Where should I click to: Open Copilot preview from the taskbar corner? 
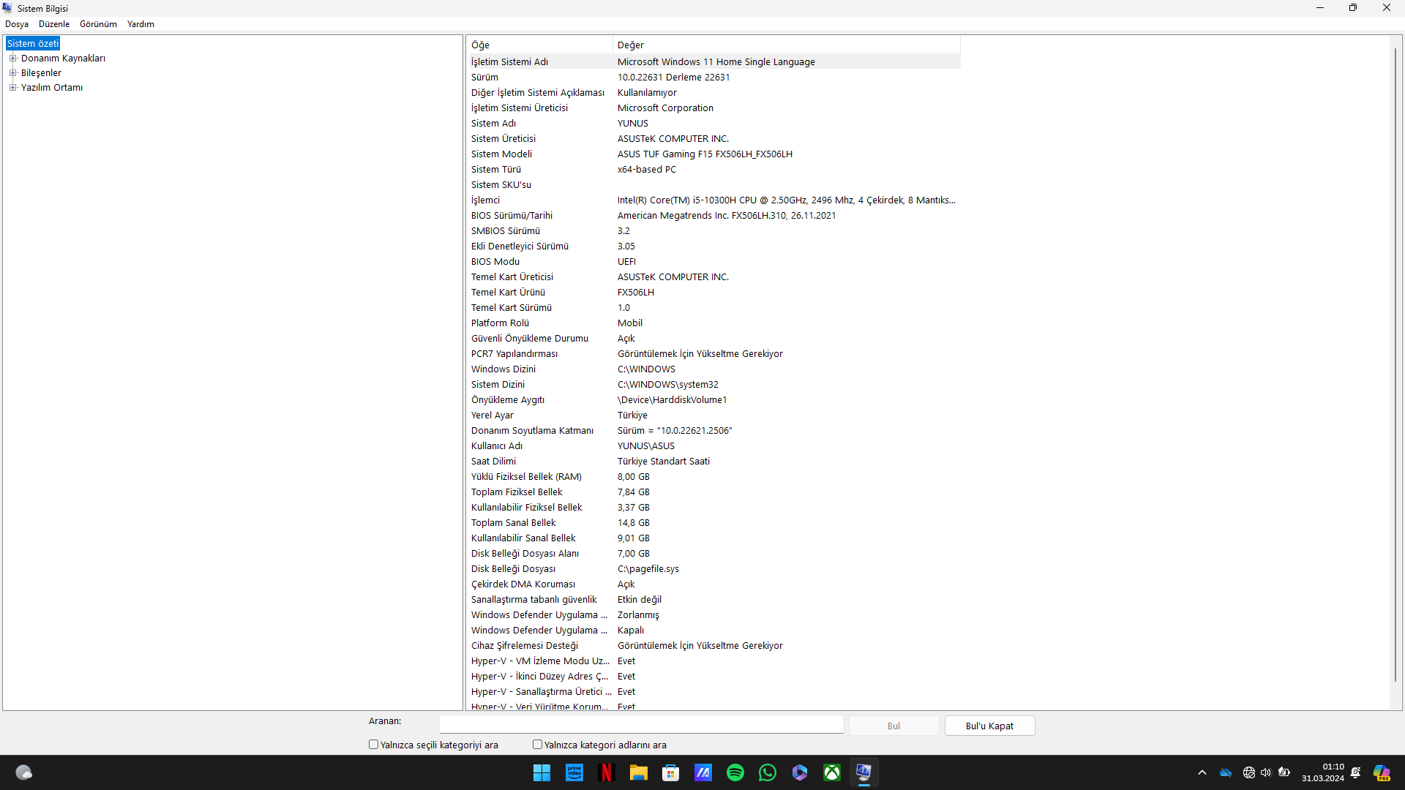[x=1382, y=772]
